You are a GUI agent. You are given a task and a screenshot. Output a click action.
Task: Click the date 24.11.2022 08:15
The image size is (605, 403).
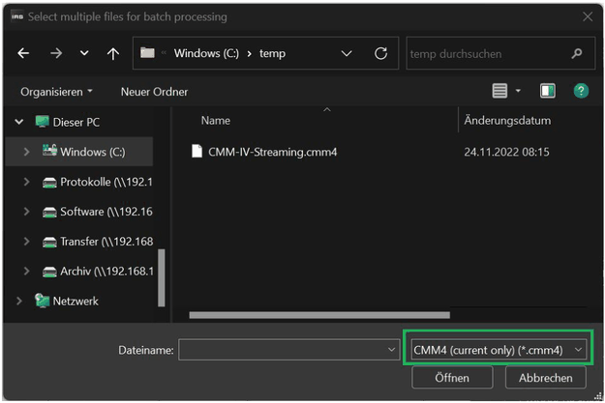click(x=506, y=152)
